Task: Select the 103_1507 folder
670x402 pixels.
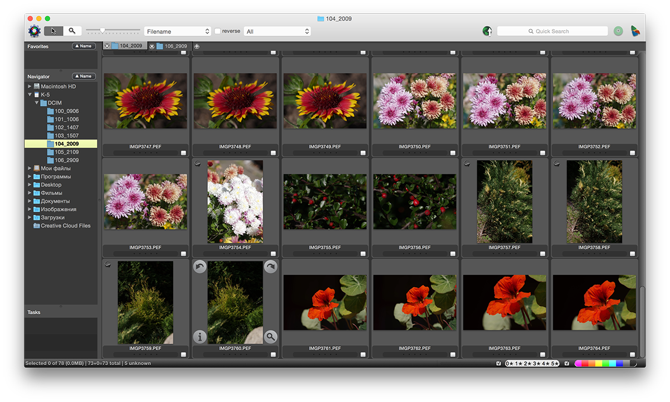Action: coord(63,135)
